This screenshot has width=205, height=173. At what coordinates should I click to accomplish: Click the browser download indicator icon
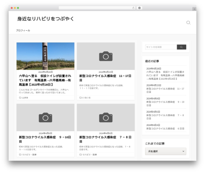tap(139, 8)
